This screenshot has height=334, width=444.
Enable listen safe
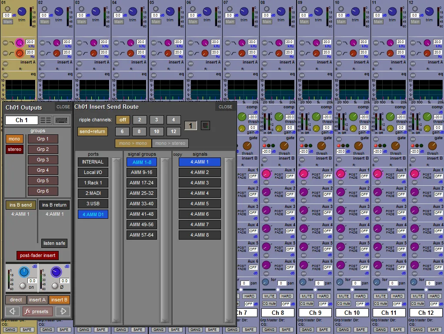click(x=54, y=243)
